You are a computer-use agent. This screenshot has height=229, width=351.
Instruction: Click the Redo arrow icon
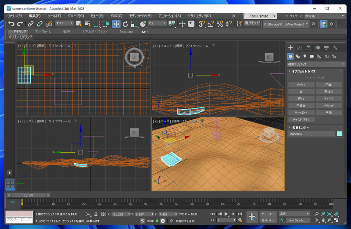[x=20, y=24]
